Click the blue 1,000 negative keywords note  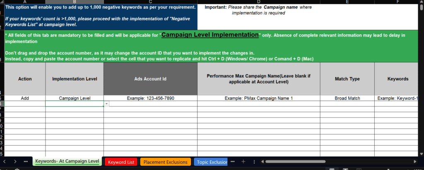[x=101, y=17]
